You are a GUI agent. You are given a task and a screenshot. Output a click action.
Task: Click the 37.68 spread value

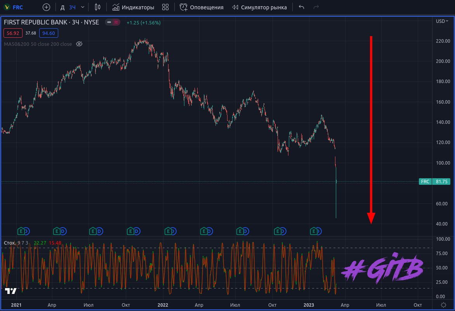coord(31,33)
